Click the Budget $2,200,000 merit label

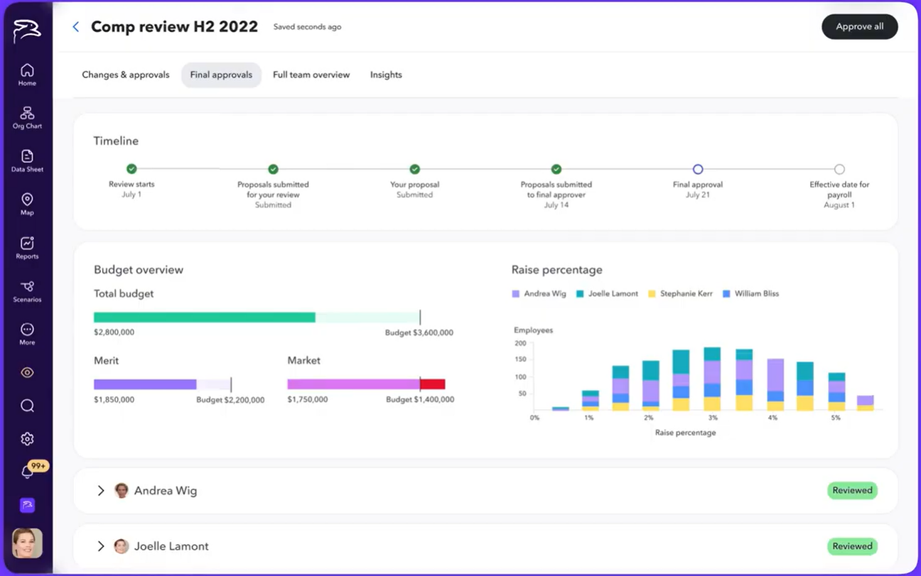coord(230,400)
